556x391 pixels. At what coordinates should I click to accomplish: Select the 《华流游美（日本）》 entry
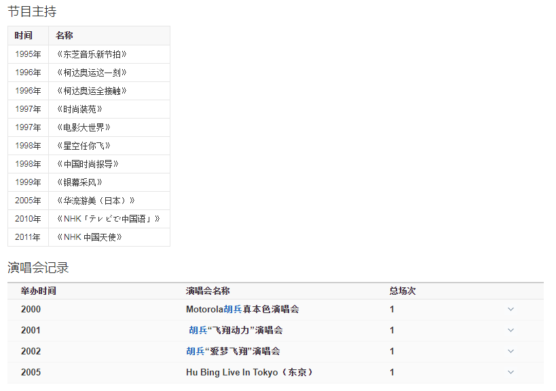pos(109,201)
